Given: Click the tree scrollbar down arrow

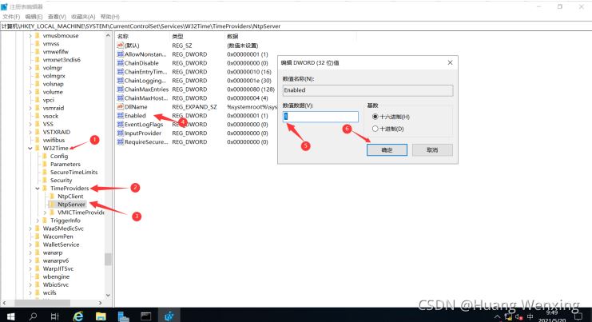Looking at the screenshot, I should point(108,295).
